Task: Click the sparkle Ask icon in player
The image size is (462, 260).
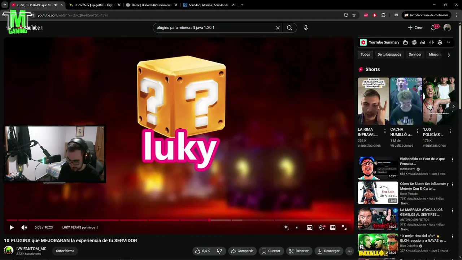Action: click(x=286, y=227)
